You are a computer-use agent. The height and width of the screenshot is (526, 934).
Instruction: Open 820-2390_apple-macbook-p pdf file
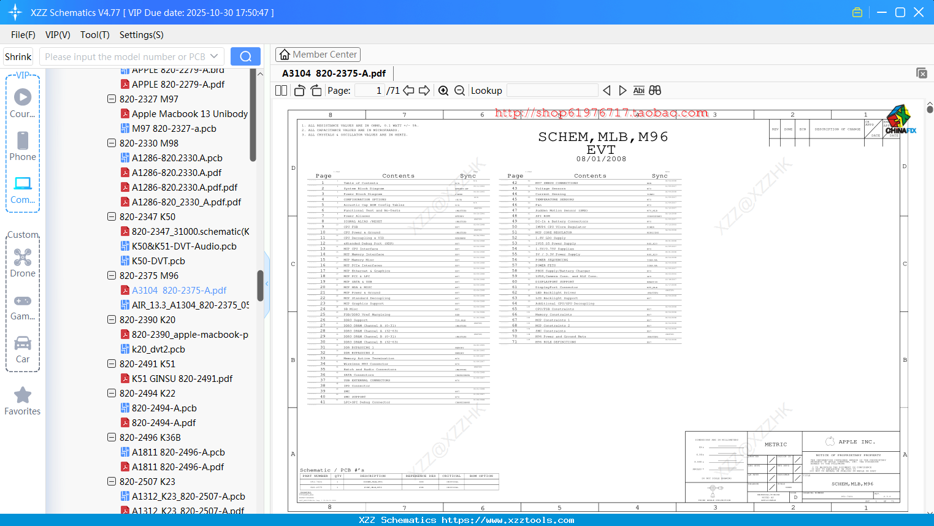(184, 334)
